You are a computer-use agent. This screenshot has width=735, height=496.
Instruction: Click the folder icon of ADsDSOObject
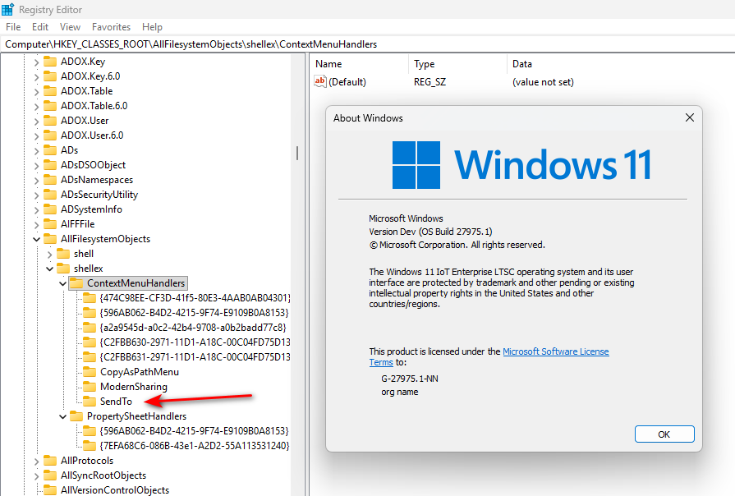50,165
